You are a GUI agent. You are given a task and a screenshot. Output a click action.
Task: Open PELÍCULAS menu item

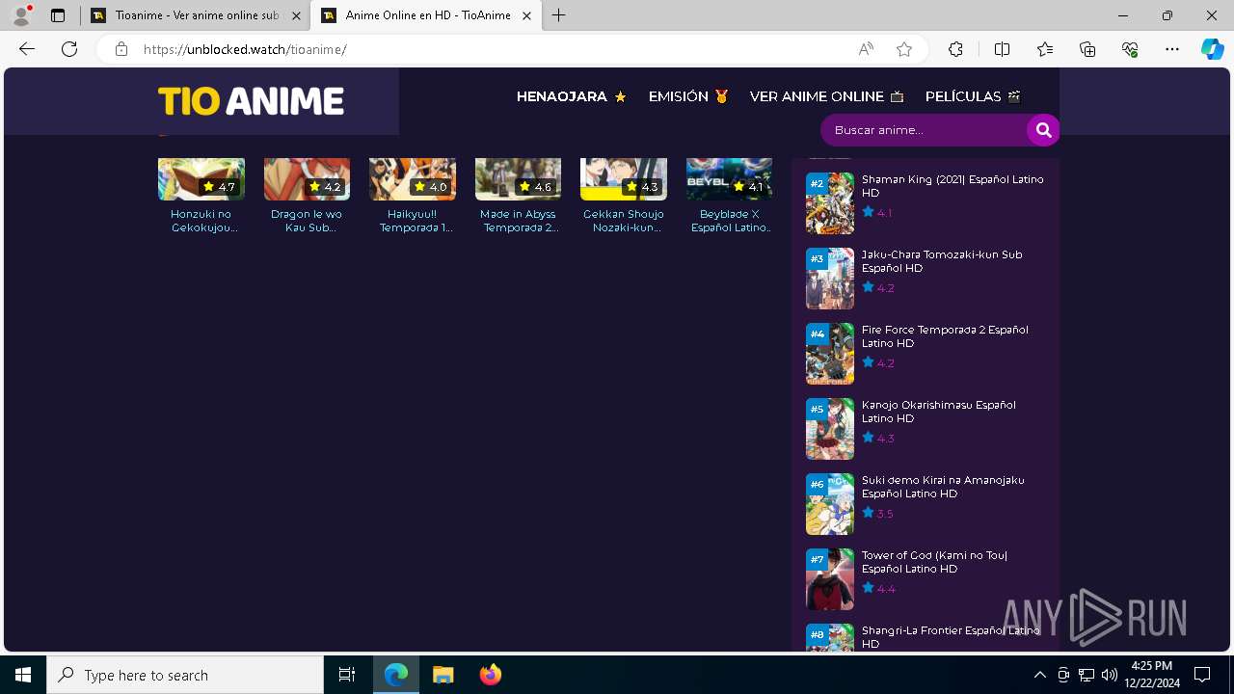(973, 96)
